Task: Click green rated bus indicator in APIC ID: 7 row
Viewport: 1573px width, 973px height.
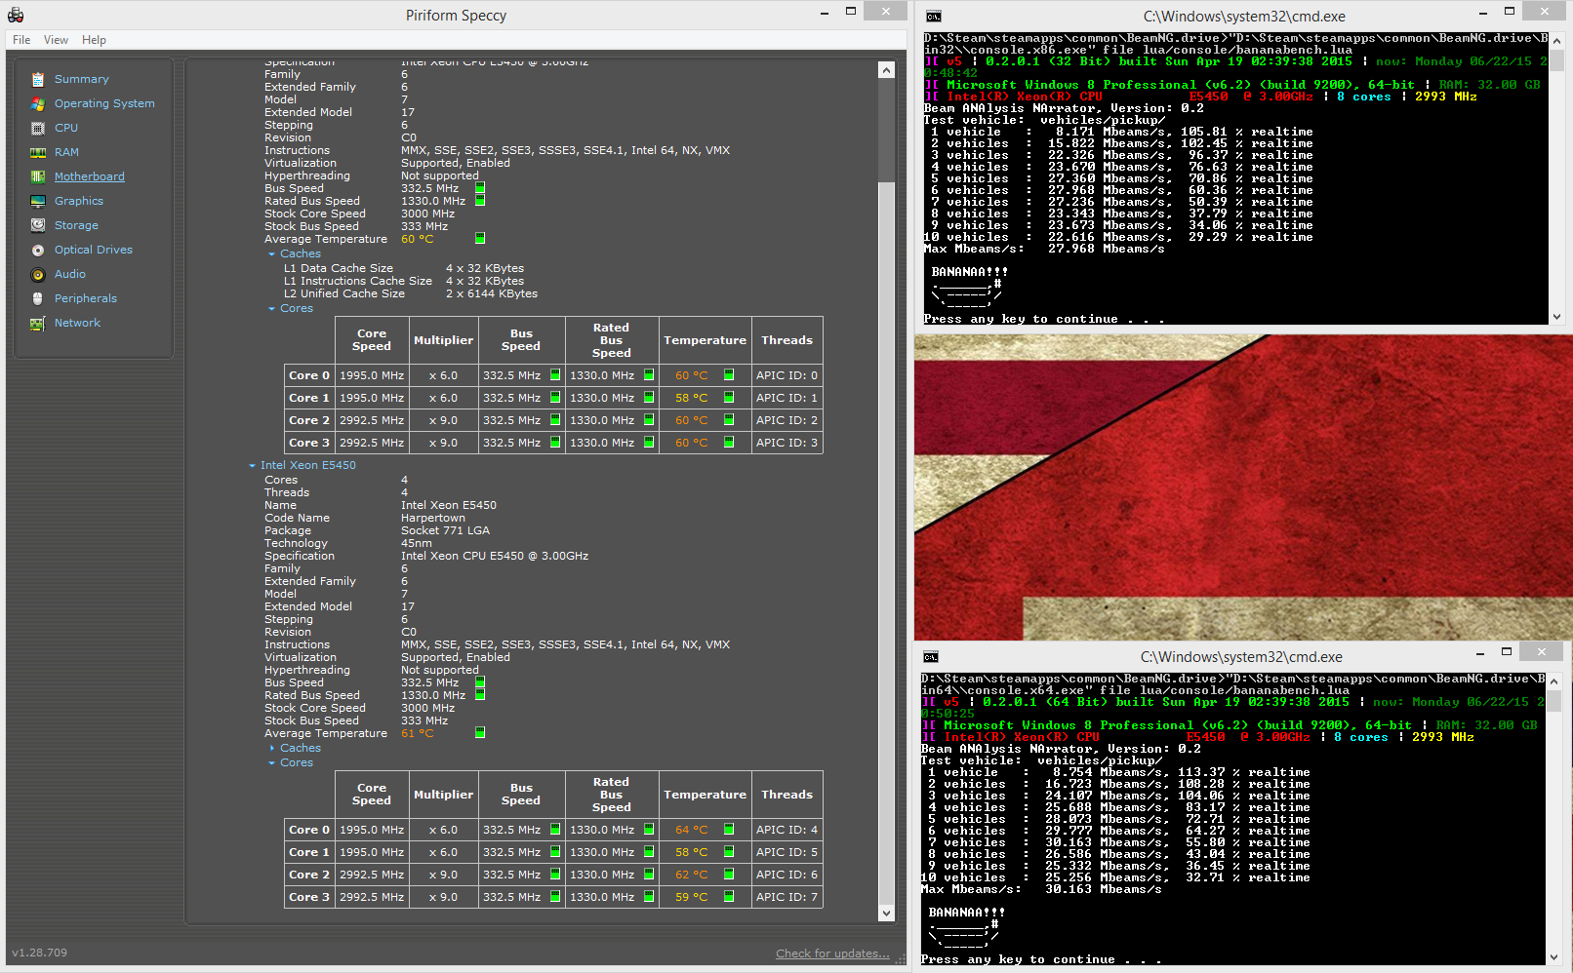Action: (x=649, y=897)
